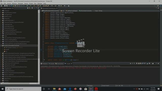Expand the ArraySort project
This screenshot has height=91, width=162.
[x=1, y=11]
